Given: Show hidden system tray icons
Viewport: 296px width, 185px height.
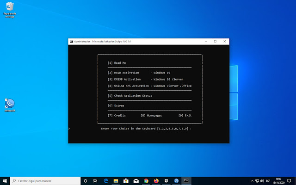Looking at the screenshot, I should (x=252, y=181).
